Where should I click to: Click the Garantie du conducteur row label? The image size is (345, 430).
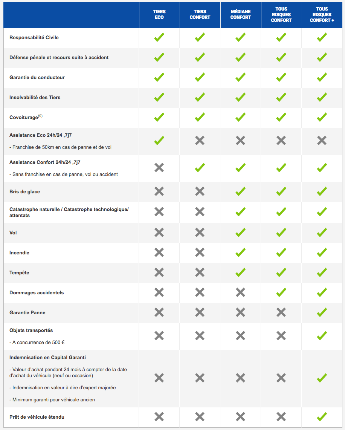click(x=37, y=77)
